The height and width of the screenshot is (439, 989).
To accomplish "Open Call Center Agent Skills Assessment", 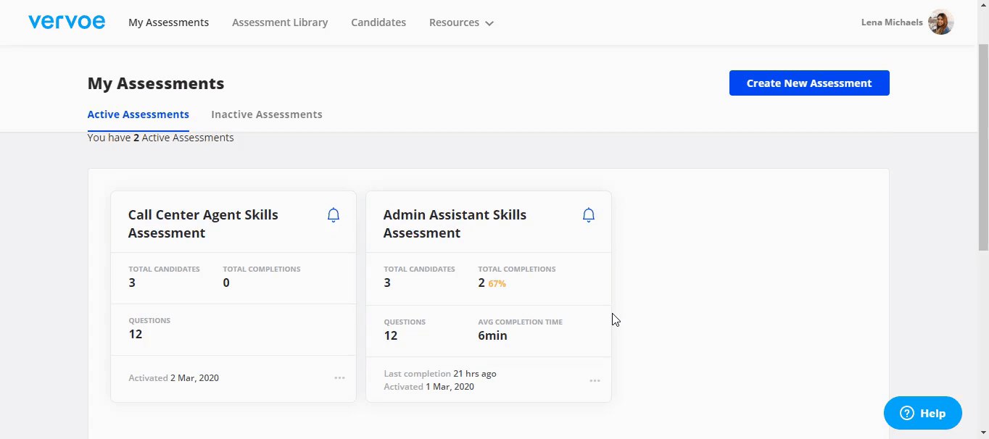I will [x=203, y=224].
